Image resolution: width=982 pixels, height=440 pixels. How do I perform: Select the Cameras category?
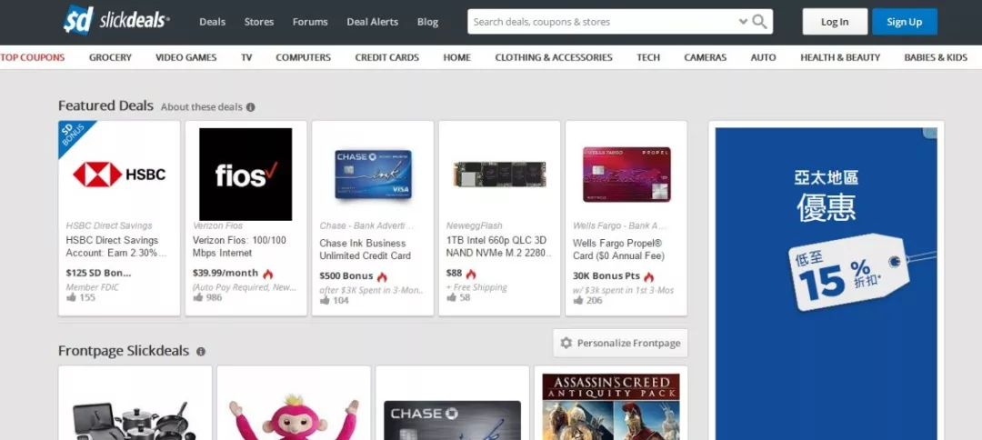click(x=706, y=57)
